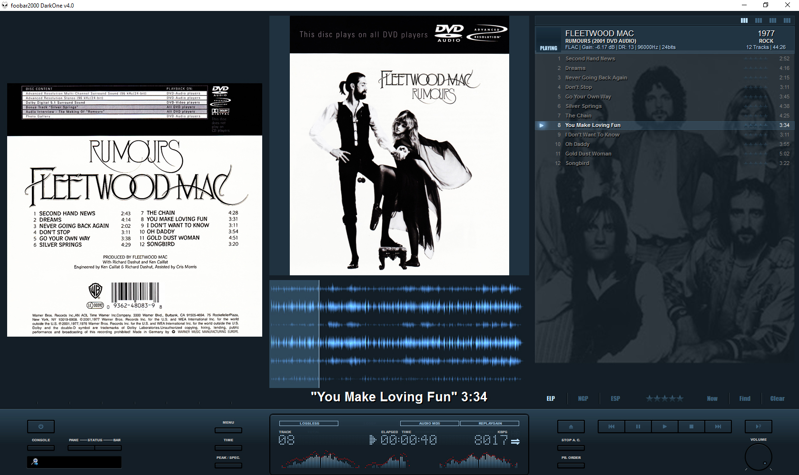
Task: Click the play indicator on track 8
Action: pos(542,126)
